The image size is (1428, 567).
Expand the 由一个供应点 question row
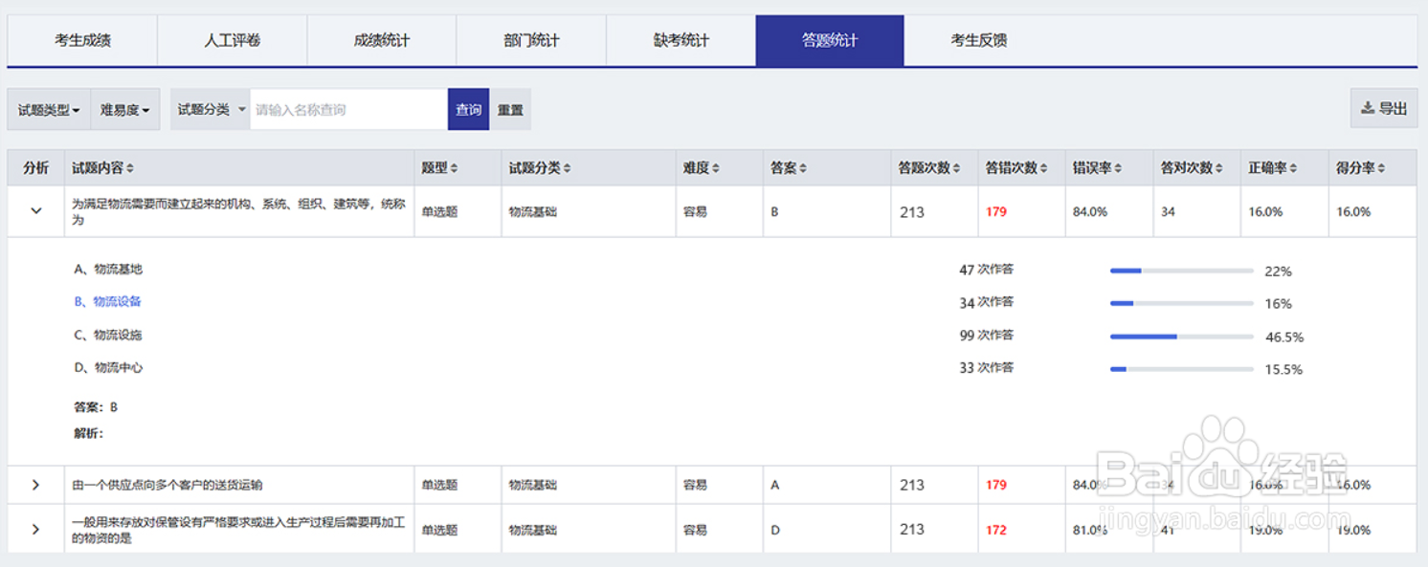coord(36,485)
